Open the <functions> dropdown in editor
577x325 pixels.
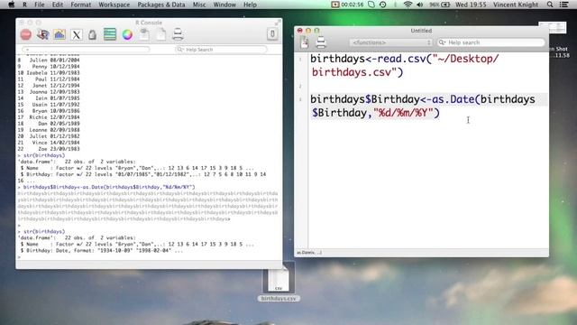pyautogui.click(x=390, y=42)
